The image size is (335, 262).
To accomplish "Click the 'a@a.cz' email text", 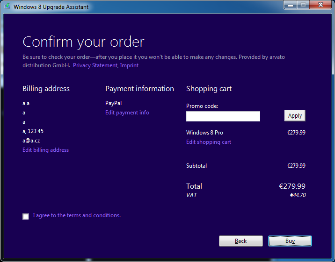I will pyautogui.click(x=31, y=141).
